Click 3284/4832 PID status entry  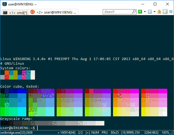(151, 133)
